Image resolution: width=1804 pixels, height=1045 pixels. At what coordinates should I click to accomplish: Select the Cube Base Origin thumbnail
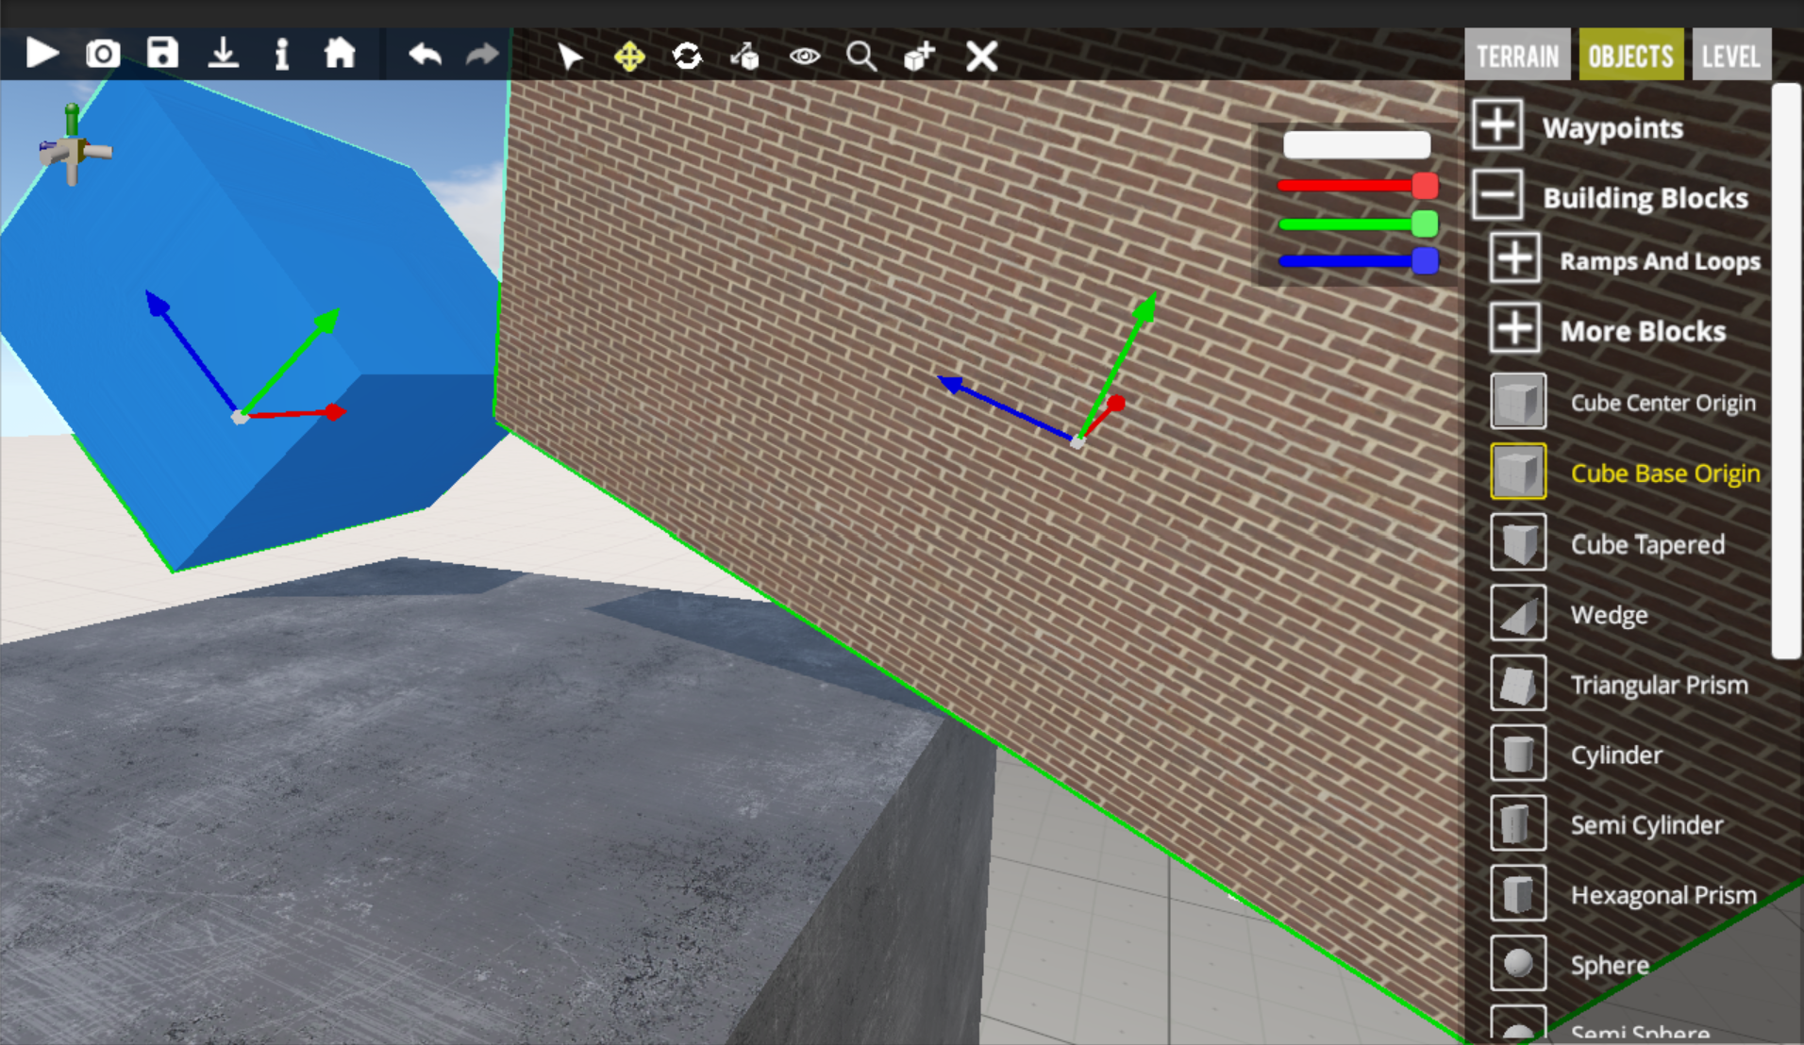point(1518,472)
